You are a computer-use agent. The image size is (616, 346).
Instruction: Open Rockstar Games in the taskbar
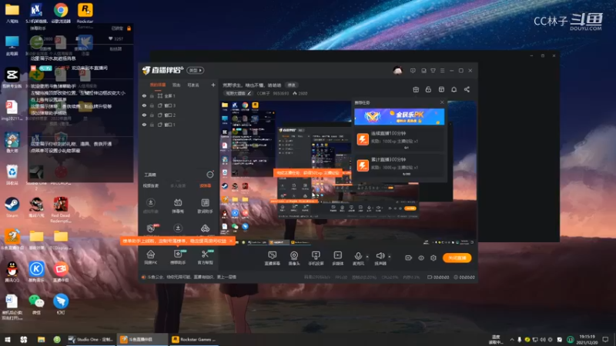click(x=194, y=339)
